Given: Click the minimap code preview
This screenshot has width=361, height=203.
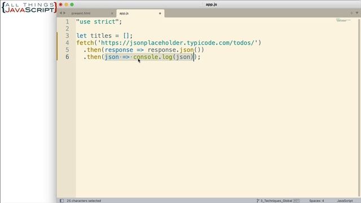Looking at the screenshot, I should tap(344, 20).
